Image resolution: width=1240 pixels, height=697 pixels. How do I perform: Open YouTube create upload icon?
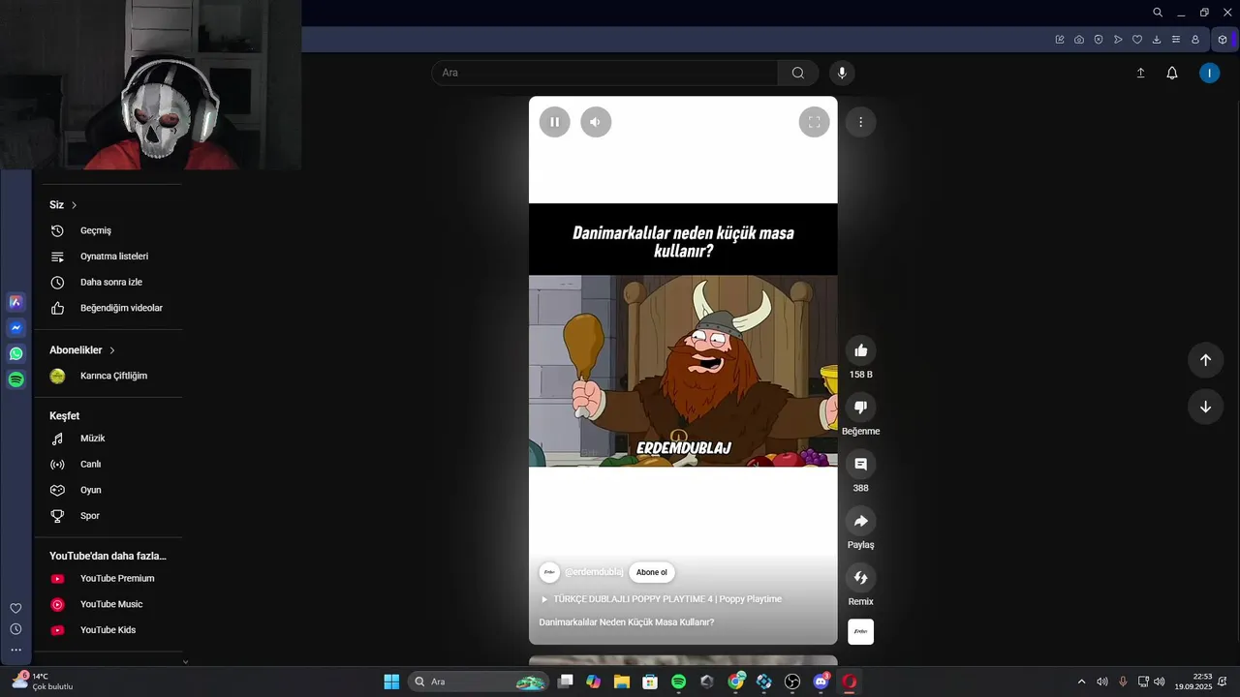(1140, 73)
